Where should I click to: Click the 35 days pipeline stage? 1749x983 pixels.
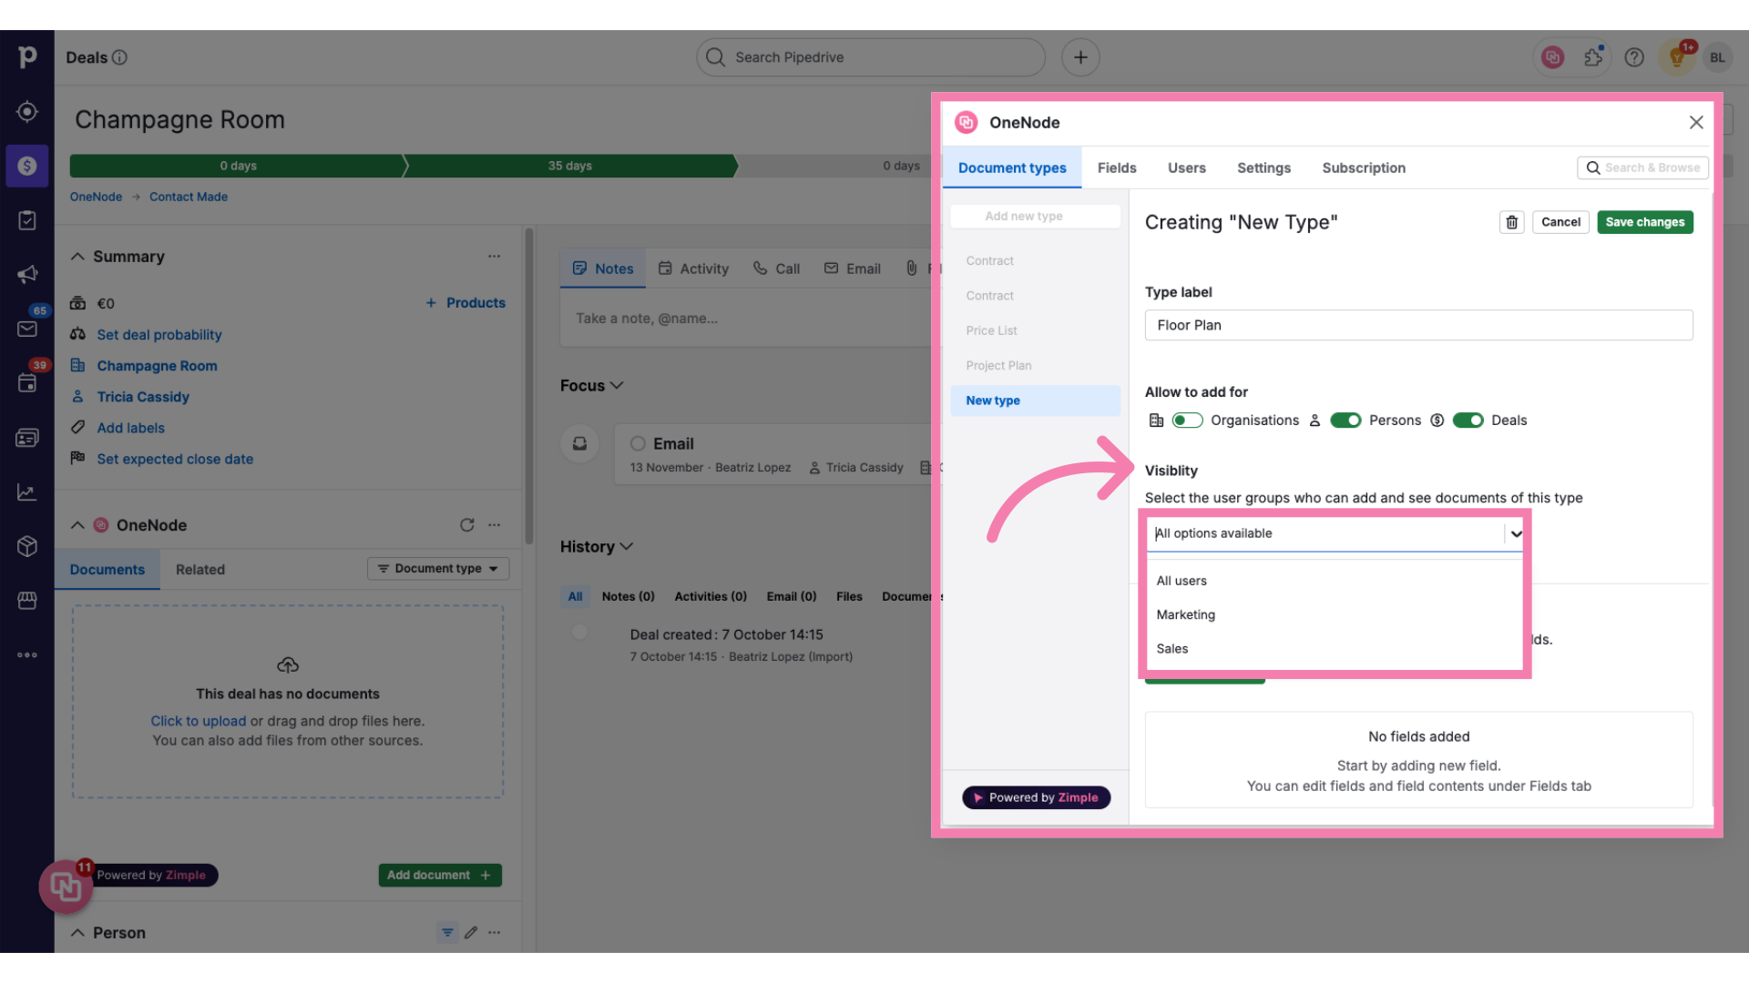point(570,166)
